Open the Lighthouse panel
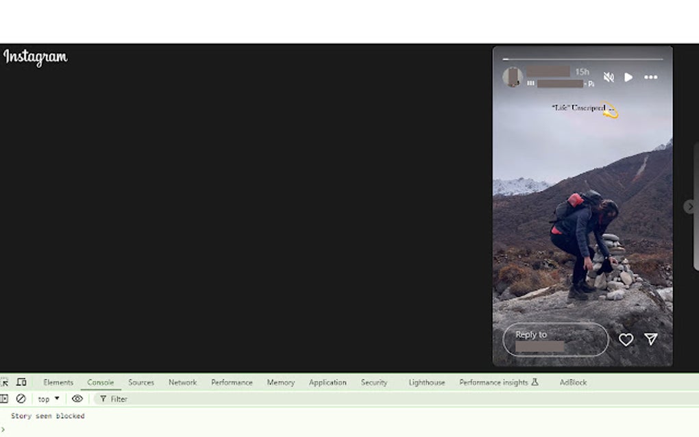This screenshot has height=437, width=699. click(426, 382)
